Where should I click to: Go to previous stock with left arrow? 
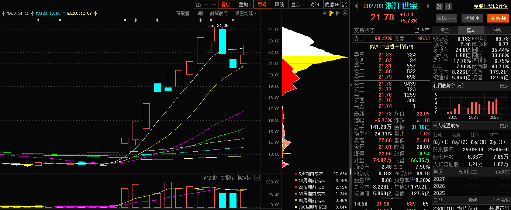356,6
